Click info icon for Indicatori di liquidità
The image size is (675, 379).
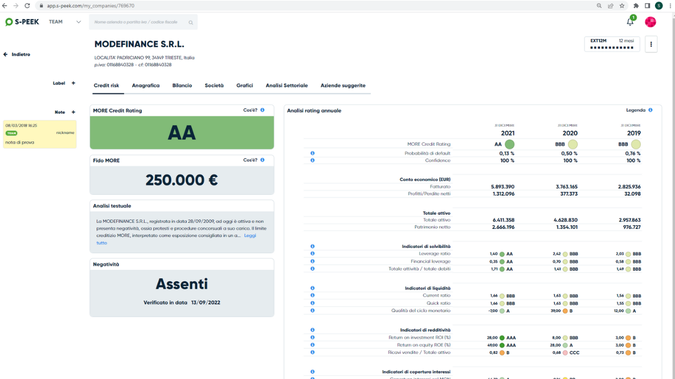coord(313,288)
